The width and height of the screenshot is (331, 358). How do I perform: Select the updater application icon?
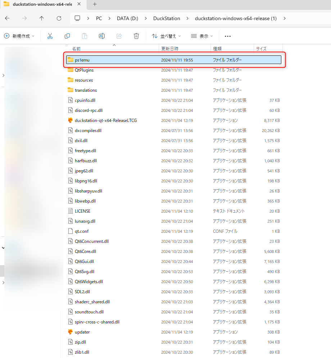click(x=70, y=332)
